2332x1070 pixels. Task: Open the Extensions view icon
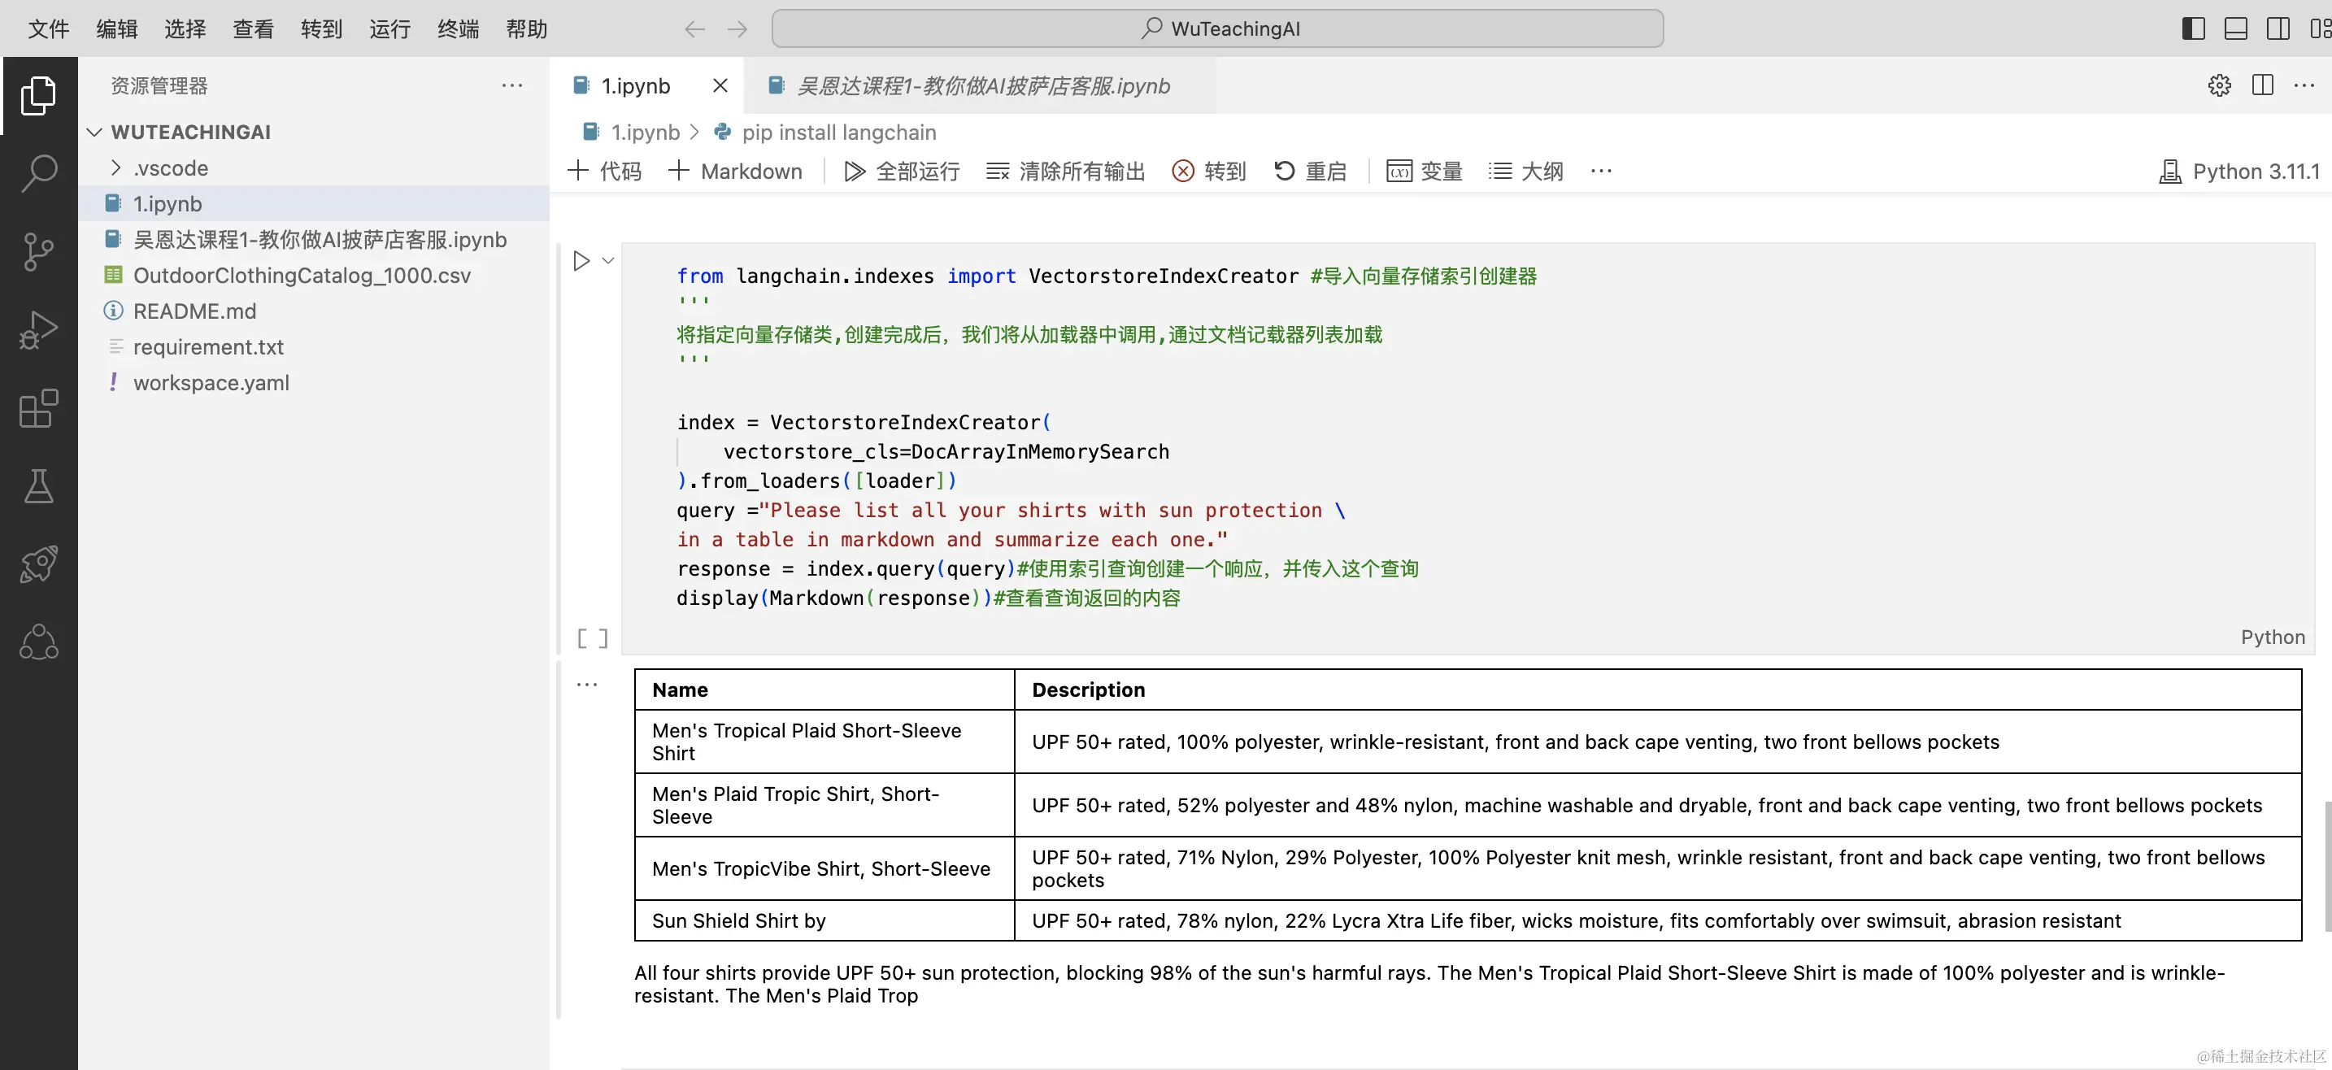pos(39,408)
